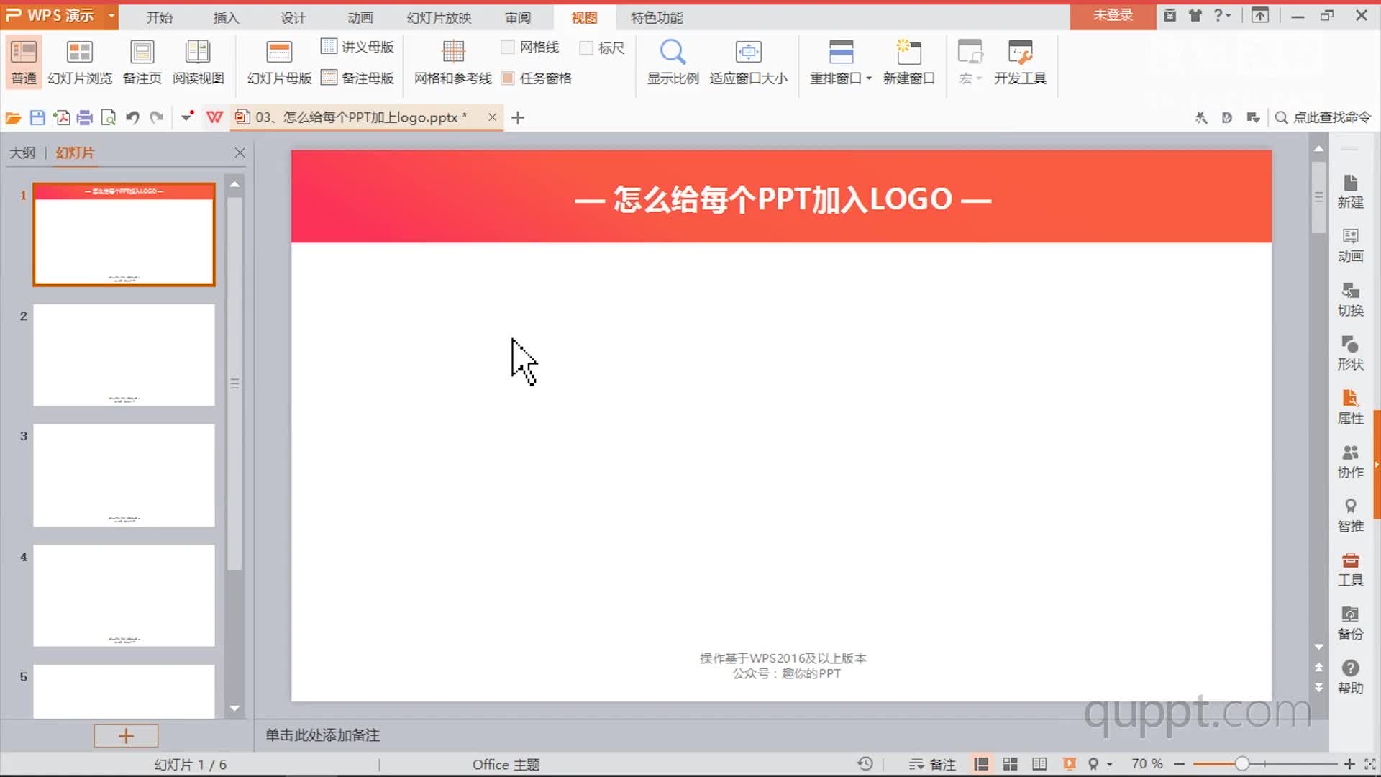Open 协作 collaboration panel in sidebar
Image resolution: width=1381 pixels, height=777 pixels.
(x=1350, y=461)
